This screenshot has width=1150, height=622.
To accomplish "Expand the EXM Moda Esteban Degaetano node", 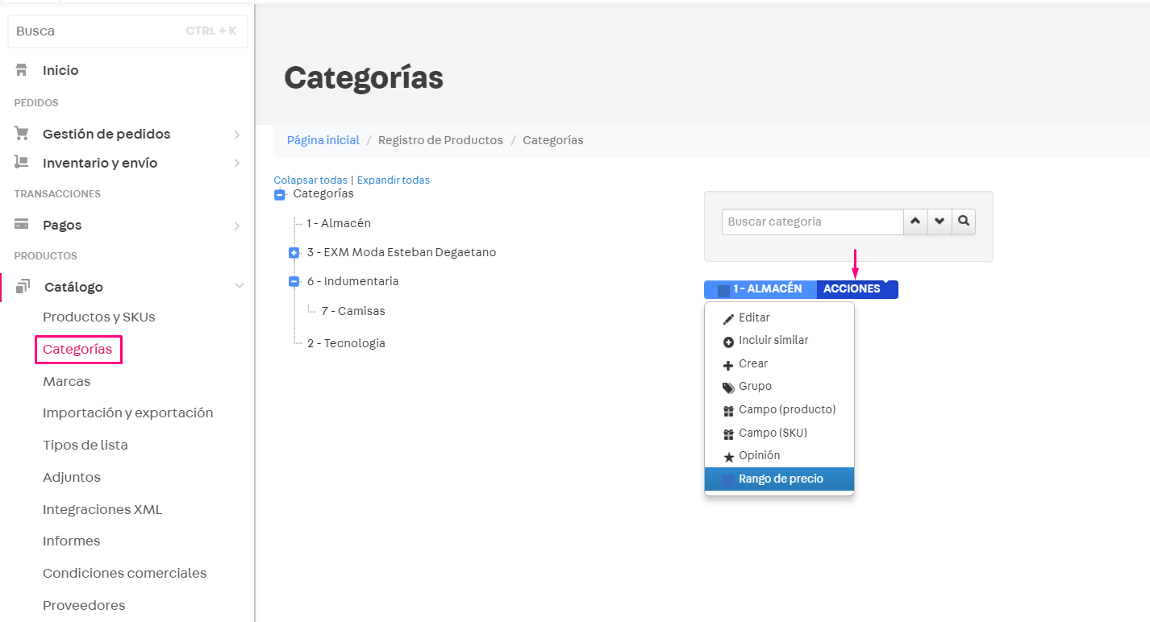I will (x=294, y=252).
